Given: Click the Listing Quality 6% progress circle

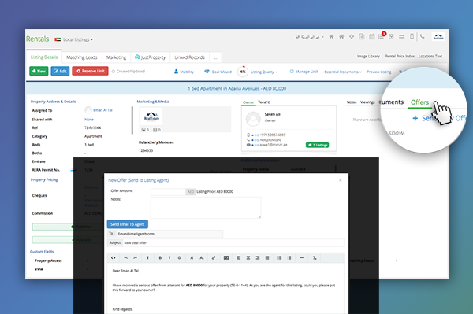Looking at the screenshot, I should point(243,72).
